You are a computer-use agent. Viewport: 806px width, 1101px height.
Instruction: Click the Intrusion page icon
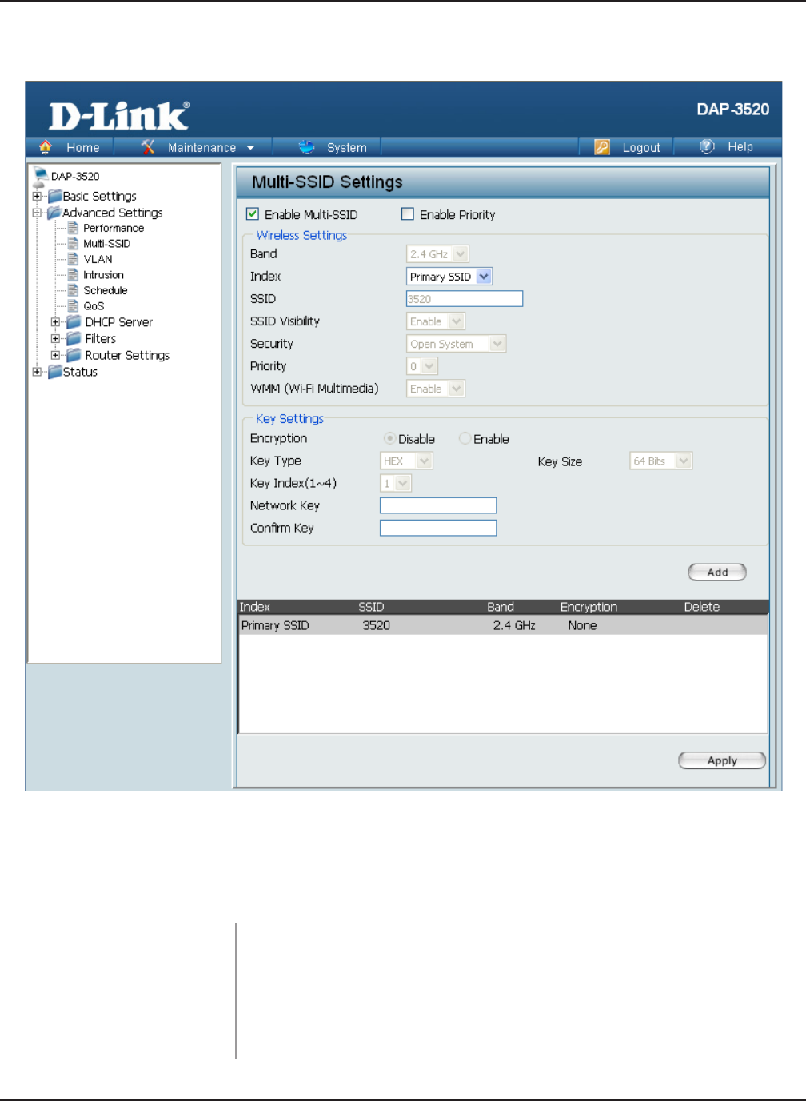coord(73,274)
